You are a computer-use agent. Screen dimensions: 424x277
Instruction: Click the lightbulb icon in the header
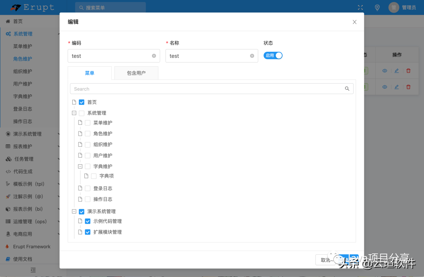click(x=377, y=7)
